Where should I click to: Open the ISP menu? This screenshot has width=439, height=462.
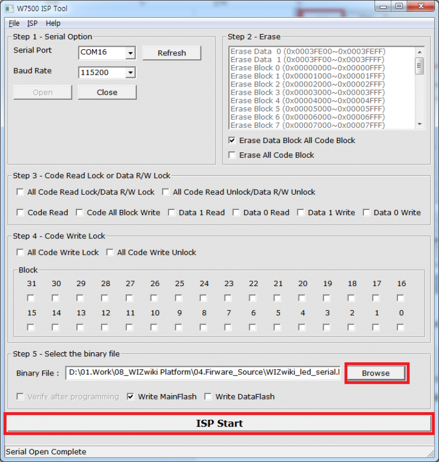[x=32, y=24]
